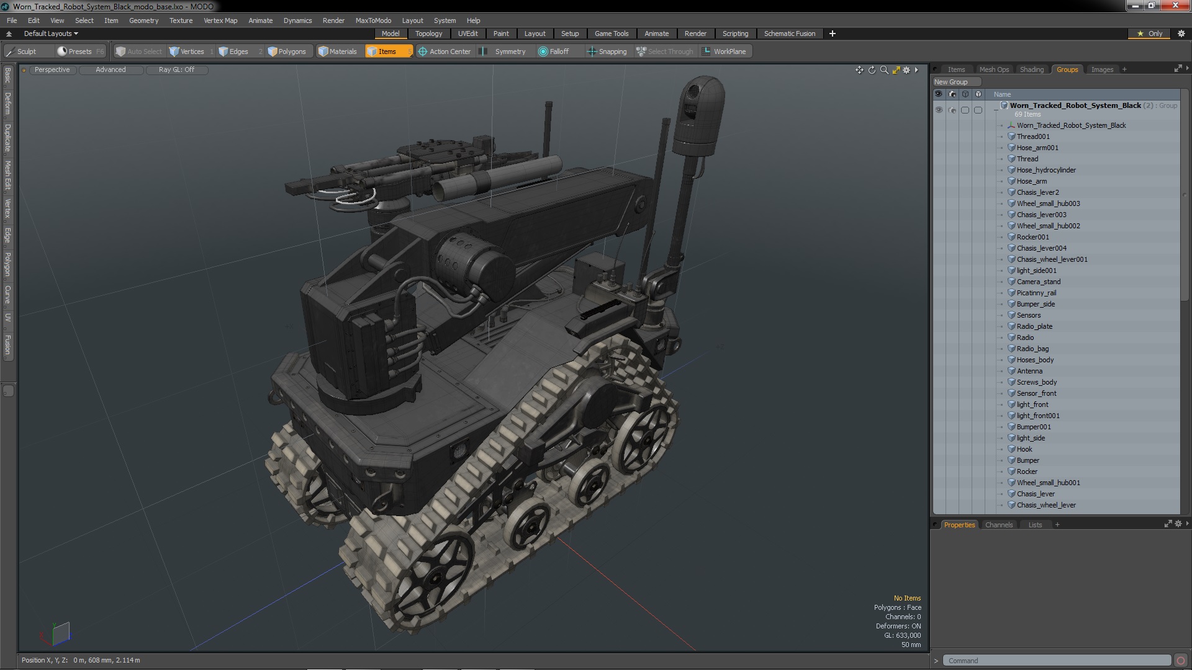Viewport: 1192px width, 670px height.
Task: Open the Render menu in menu bar
Action: tap(333, 20)
